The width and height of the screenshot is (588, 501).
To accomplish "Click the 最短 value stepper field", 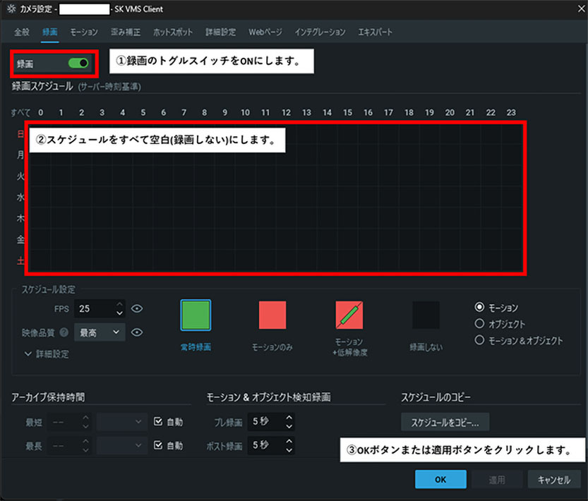I will point(70,422).
